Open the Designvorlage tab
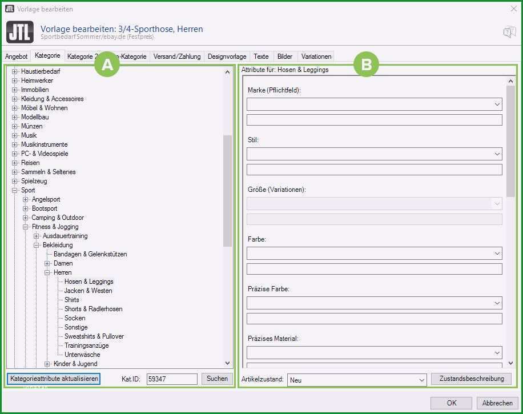 [227, 57]
